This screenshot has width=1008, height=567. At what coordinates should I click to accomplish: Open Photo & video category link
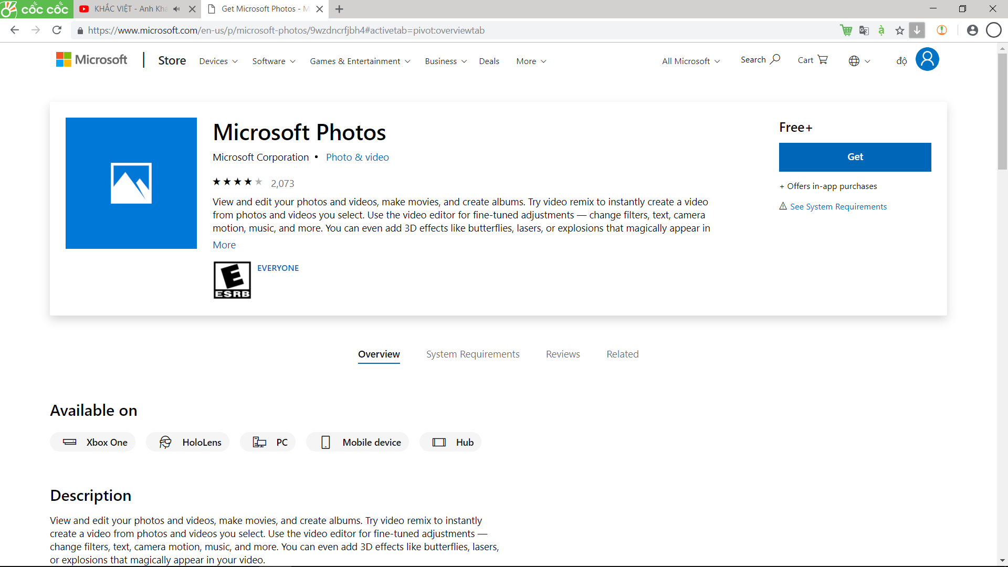tap(358, 157)
